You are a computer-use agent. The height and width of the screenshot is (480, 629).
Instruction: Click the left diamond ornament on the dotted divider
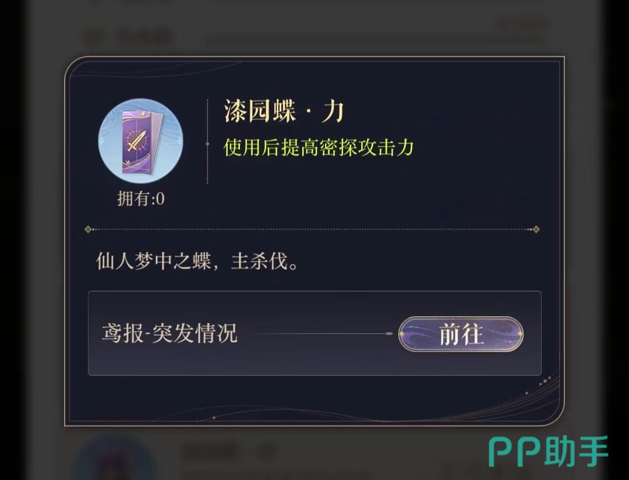[89, 229]
